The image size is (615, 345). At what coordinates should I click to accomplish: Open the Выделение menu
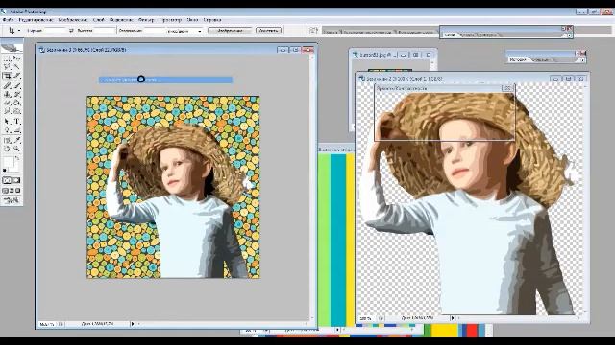point(121,19)
